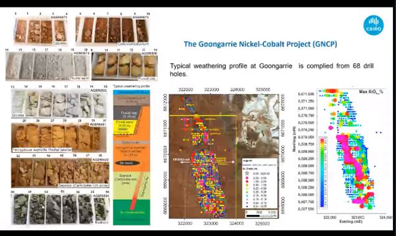Click the green bedrock layer in profile
This screenshot has height=236, width=396.
131,212
